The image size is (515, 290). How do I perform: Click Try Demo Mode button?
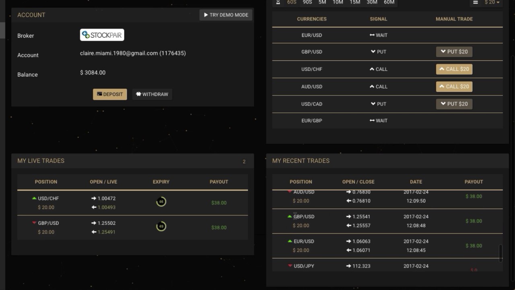click(226, 15)
